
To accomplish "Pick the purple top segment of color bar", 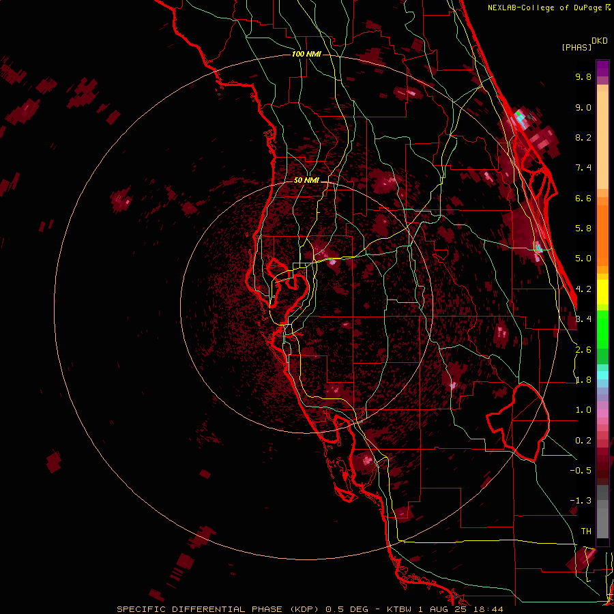I will pos(602,68).
